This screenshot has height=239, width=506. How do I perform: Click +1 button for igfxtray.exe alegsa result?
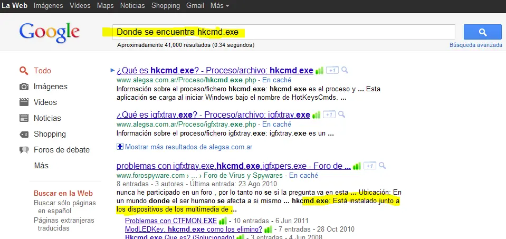[x=329, y=114]
